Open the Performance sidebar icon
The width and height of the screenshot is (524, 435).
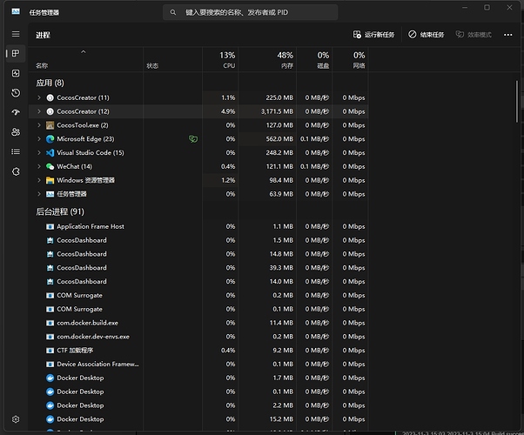click(16, 73)
